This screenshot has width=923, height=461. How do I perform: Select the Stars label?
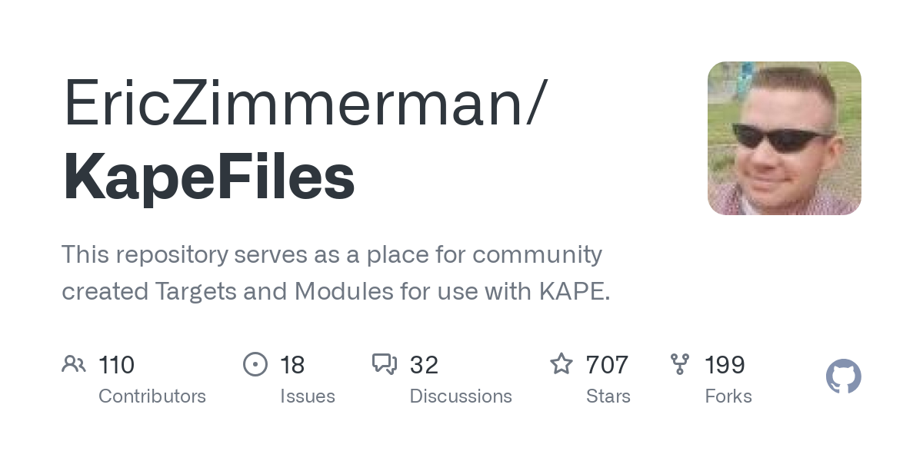point(608,396)
